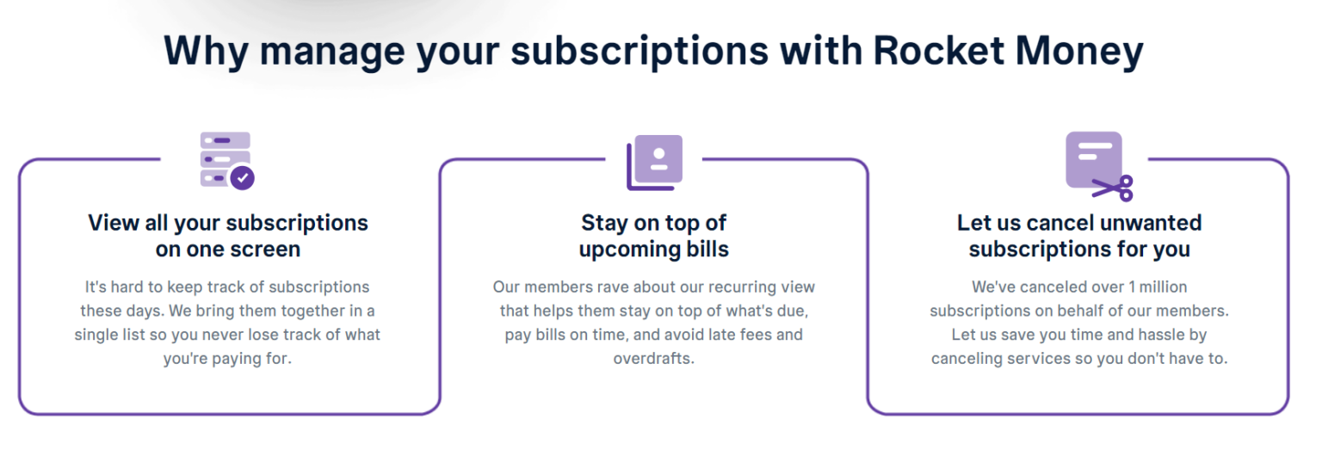Click the purple scissors symbol

tap(1113, 187)
